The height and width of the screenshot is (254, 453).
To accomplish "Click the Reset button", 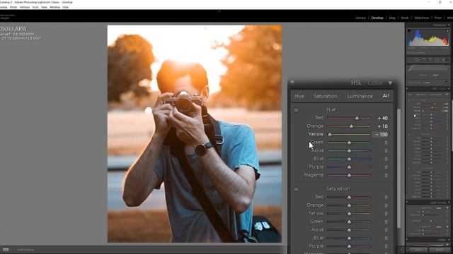I will tap(440, 249).
